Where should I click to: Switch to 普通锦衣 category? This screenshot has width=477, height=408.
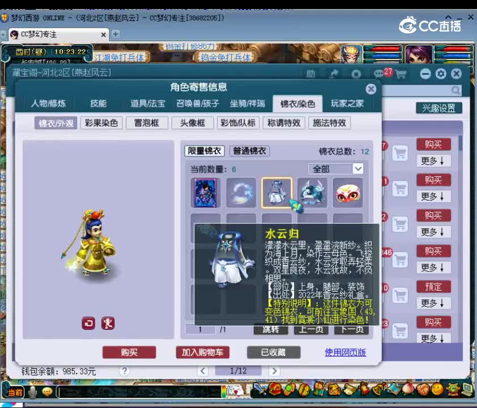click(x=249, y=151)
